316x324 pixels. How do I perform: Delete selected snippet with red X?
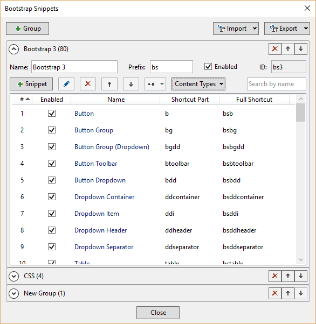[88, 84]
